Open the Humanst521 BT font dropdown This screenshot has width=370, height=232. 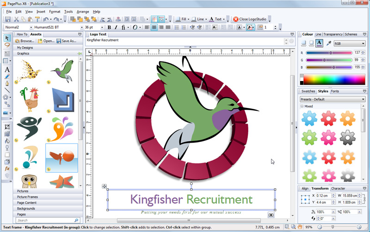(82, 27)
